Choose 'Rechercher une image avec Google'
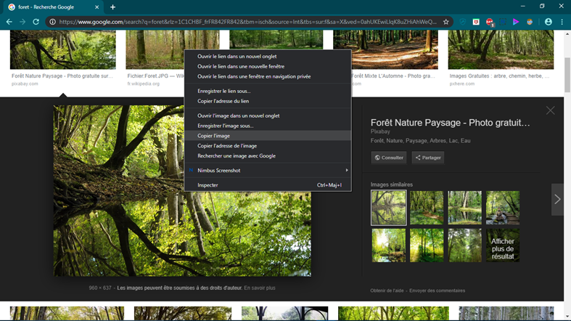The width and height of the screenshot is (571, 321). (x=236, y=156)
